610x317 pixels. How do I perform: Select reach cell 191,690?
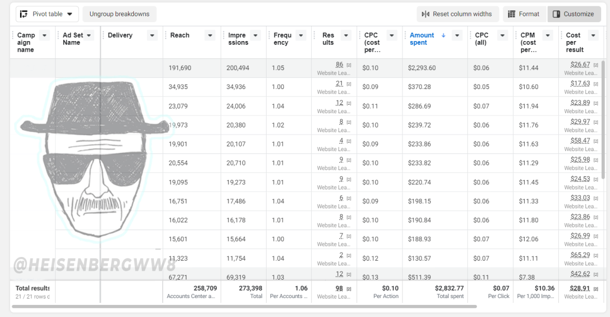pos(192,68)
